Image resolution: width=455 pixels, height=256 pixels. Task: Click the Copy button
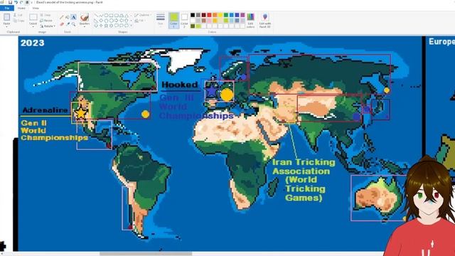coord(18,21)
